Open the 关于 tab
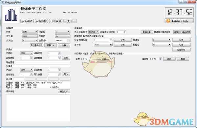 point(70,21)
